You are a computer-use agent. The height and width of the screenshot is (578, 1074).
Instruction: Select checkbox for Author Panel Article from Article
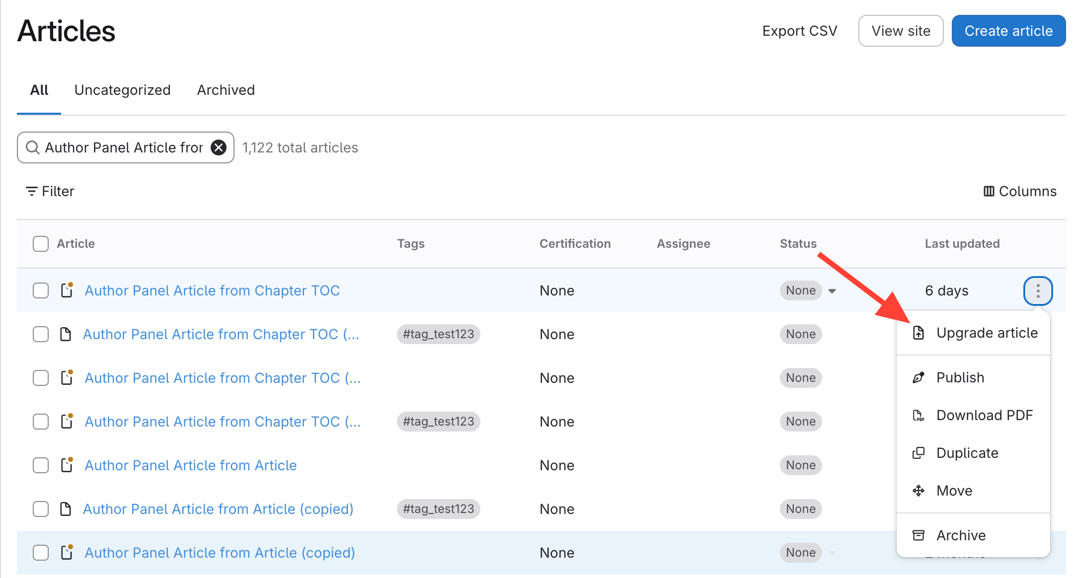tap(41, 465)
